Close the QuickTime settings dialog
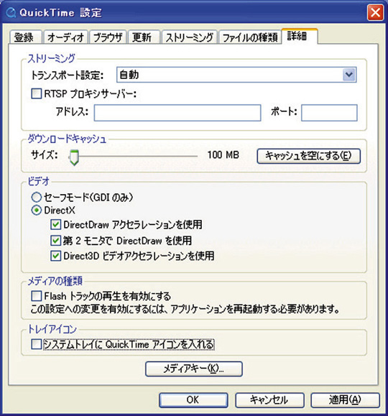 pyautogui.click(x=375, y=12)
